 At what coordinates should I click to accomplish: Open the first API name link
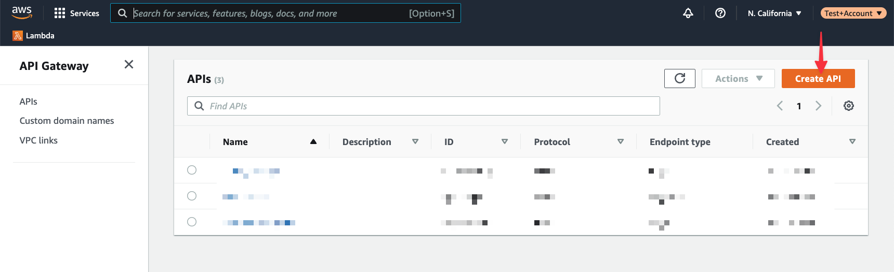(256, 172)
